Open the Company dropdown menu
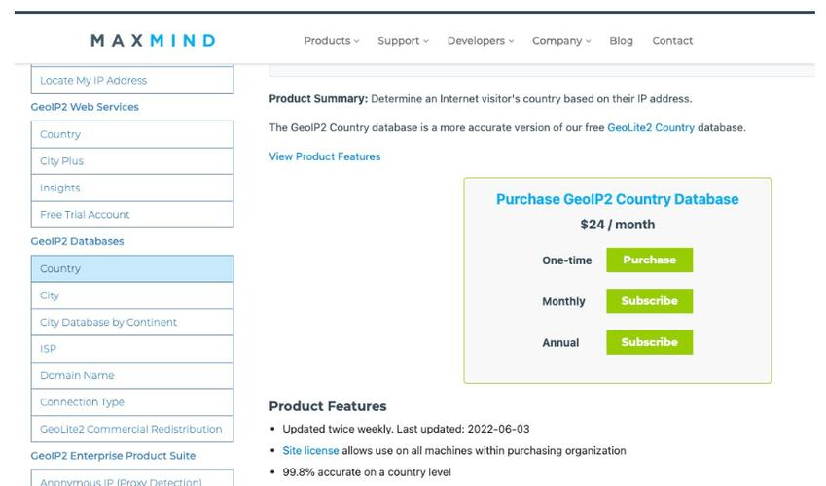The height and width of the screenshot is (486, 826). point(561,41)
